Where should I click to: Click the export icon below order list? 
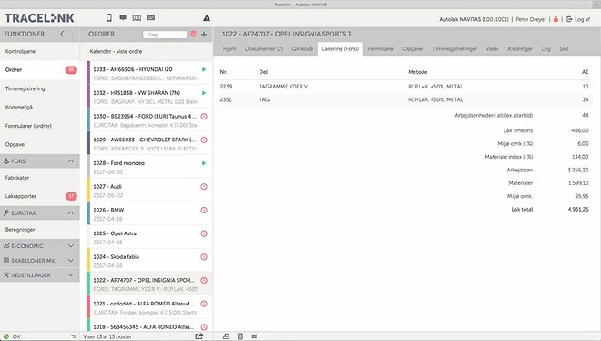(x=199, y=336)
